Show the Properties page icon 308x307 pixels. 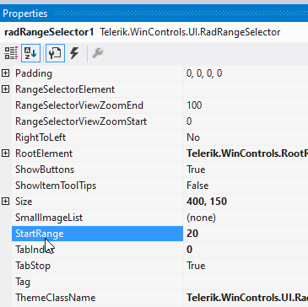coord(55,53)
